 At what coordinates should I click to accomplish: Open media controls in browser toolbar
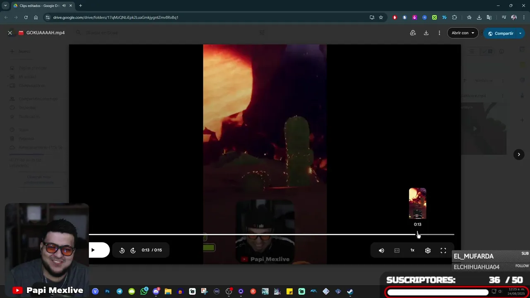click(503, 17)
